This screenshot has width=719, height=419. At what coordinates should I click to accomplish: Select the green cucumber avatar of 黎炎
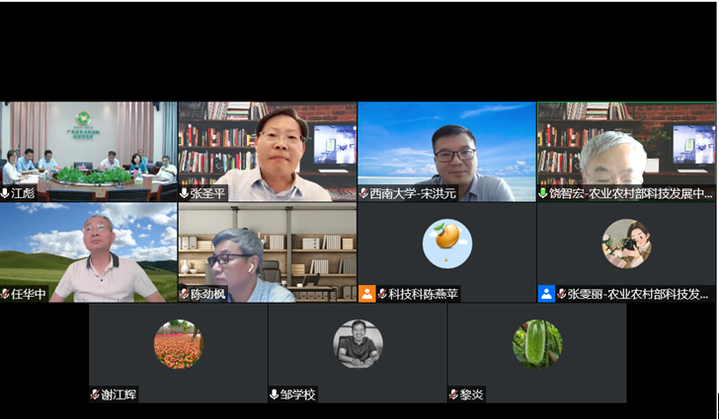point(537,344)
